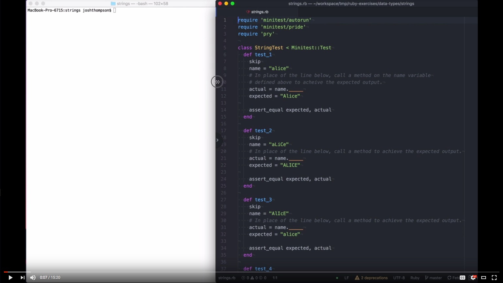Select the Ruby grammar in status bar
Screen dimensions: 503x283
point(415,278)
